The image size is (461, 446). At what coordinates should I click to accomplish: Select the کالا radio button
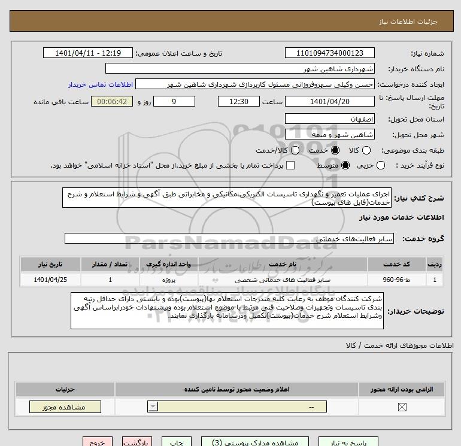(366, 150)
